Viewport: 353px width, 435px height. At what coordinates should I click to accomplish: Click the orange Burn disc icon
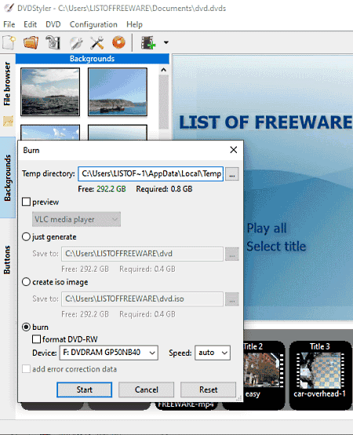pos(118,42)
